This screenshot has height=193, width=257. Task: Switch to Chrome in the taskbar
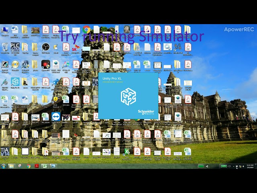coord(29,166)
